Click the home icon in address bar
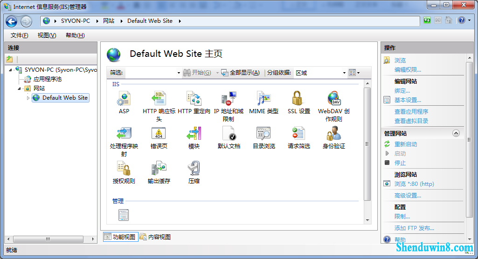The image size is (478, 259). click(449, 20)
